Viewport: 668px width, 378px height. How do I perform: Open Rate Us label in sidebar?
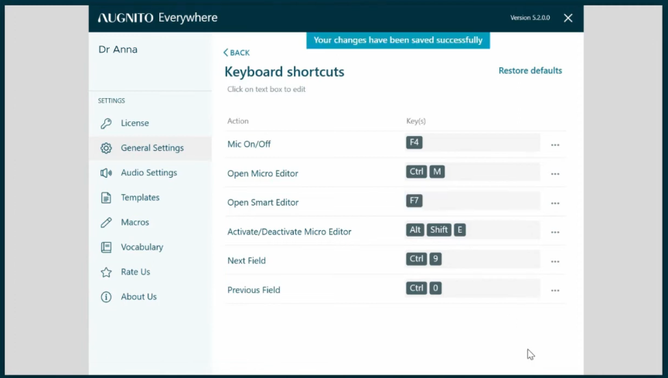135,272
